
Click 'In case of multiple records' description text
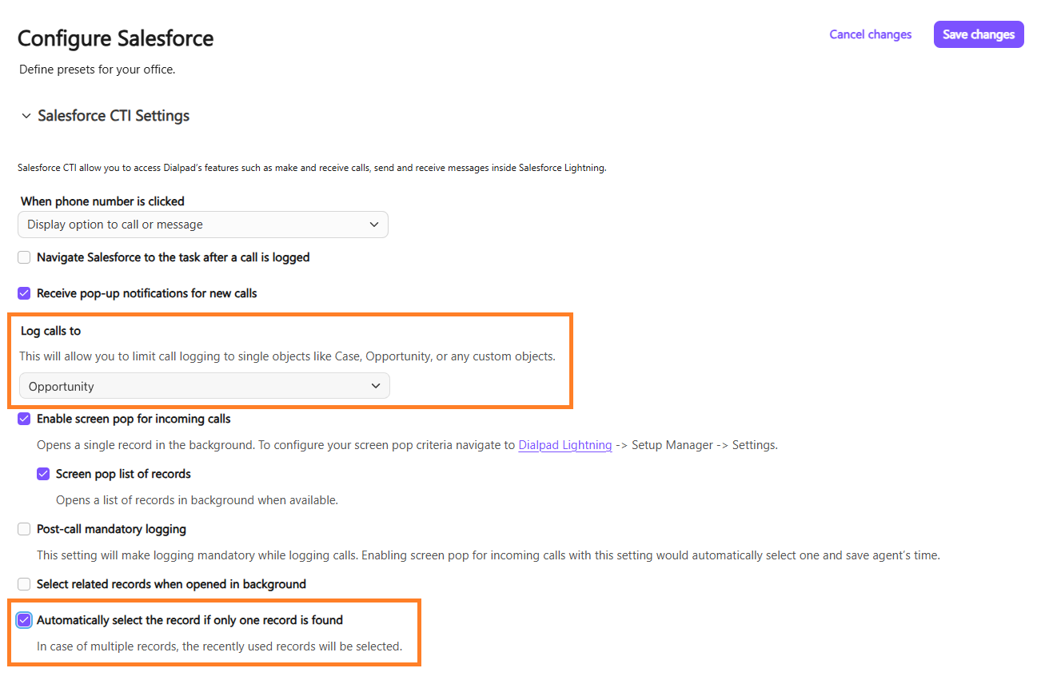click(x=219, y=646)
